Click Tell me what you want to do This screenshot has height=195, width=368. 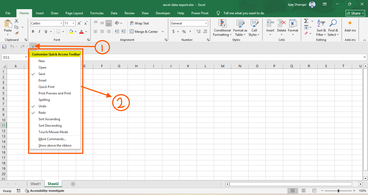point(244,13)
